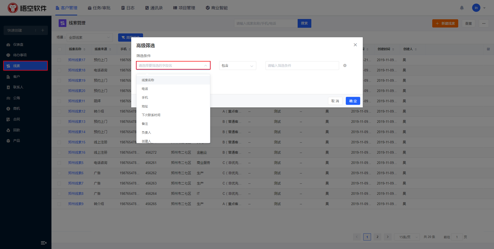Go to next page arrow

point(387,237)
